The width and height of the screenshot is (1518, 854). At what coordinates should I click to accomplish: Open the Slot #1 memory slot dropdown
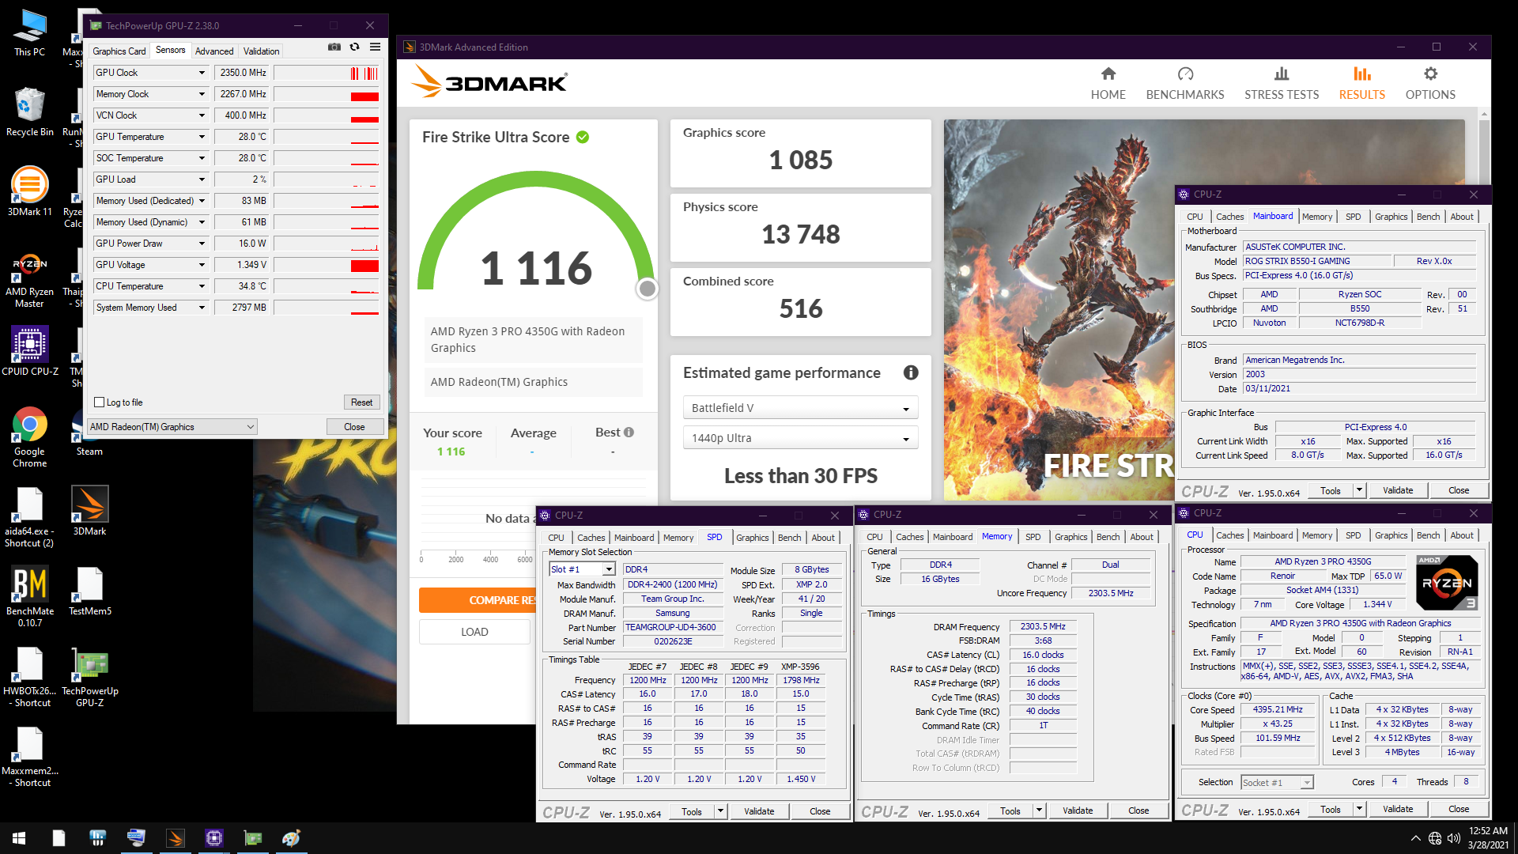coord(582,569)
